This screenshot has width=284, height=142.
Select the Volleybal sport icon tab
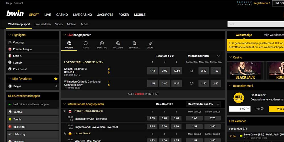click(118, 45)
